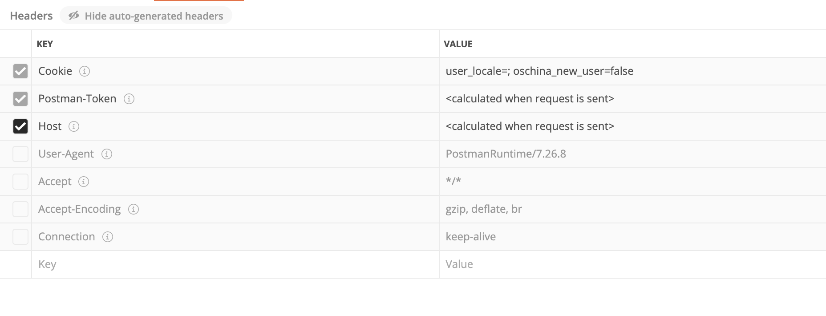Enable the Accept-Encoding header
This screenshot has height=316, width=826.
(x=20, y=209)
